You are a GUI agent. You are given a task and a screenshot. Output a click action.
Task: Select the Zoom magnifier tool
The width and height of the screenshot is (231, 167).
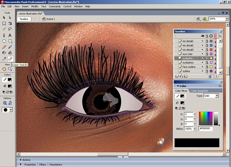(10, 69)
